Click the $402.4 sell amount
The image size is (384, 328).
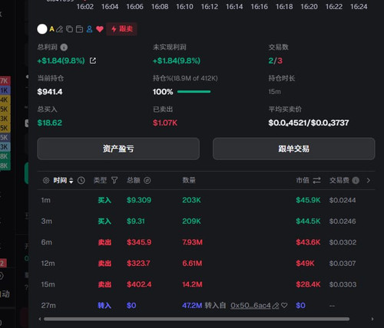click(x=139, y=284)
